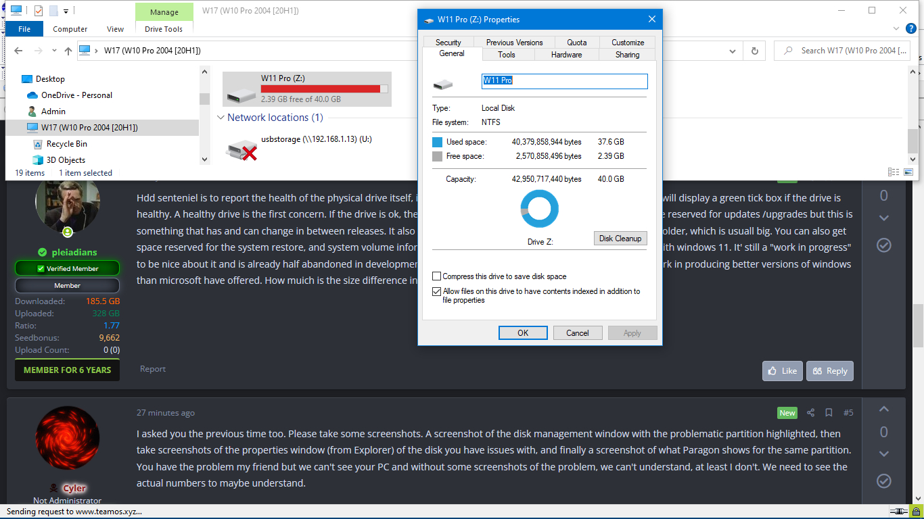Uncheck Allow files to be indexed checkbox
924x519 pixels.
click(437, 291)
